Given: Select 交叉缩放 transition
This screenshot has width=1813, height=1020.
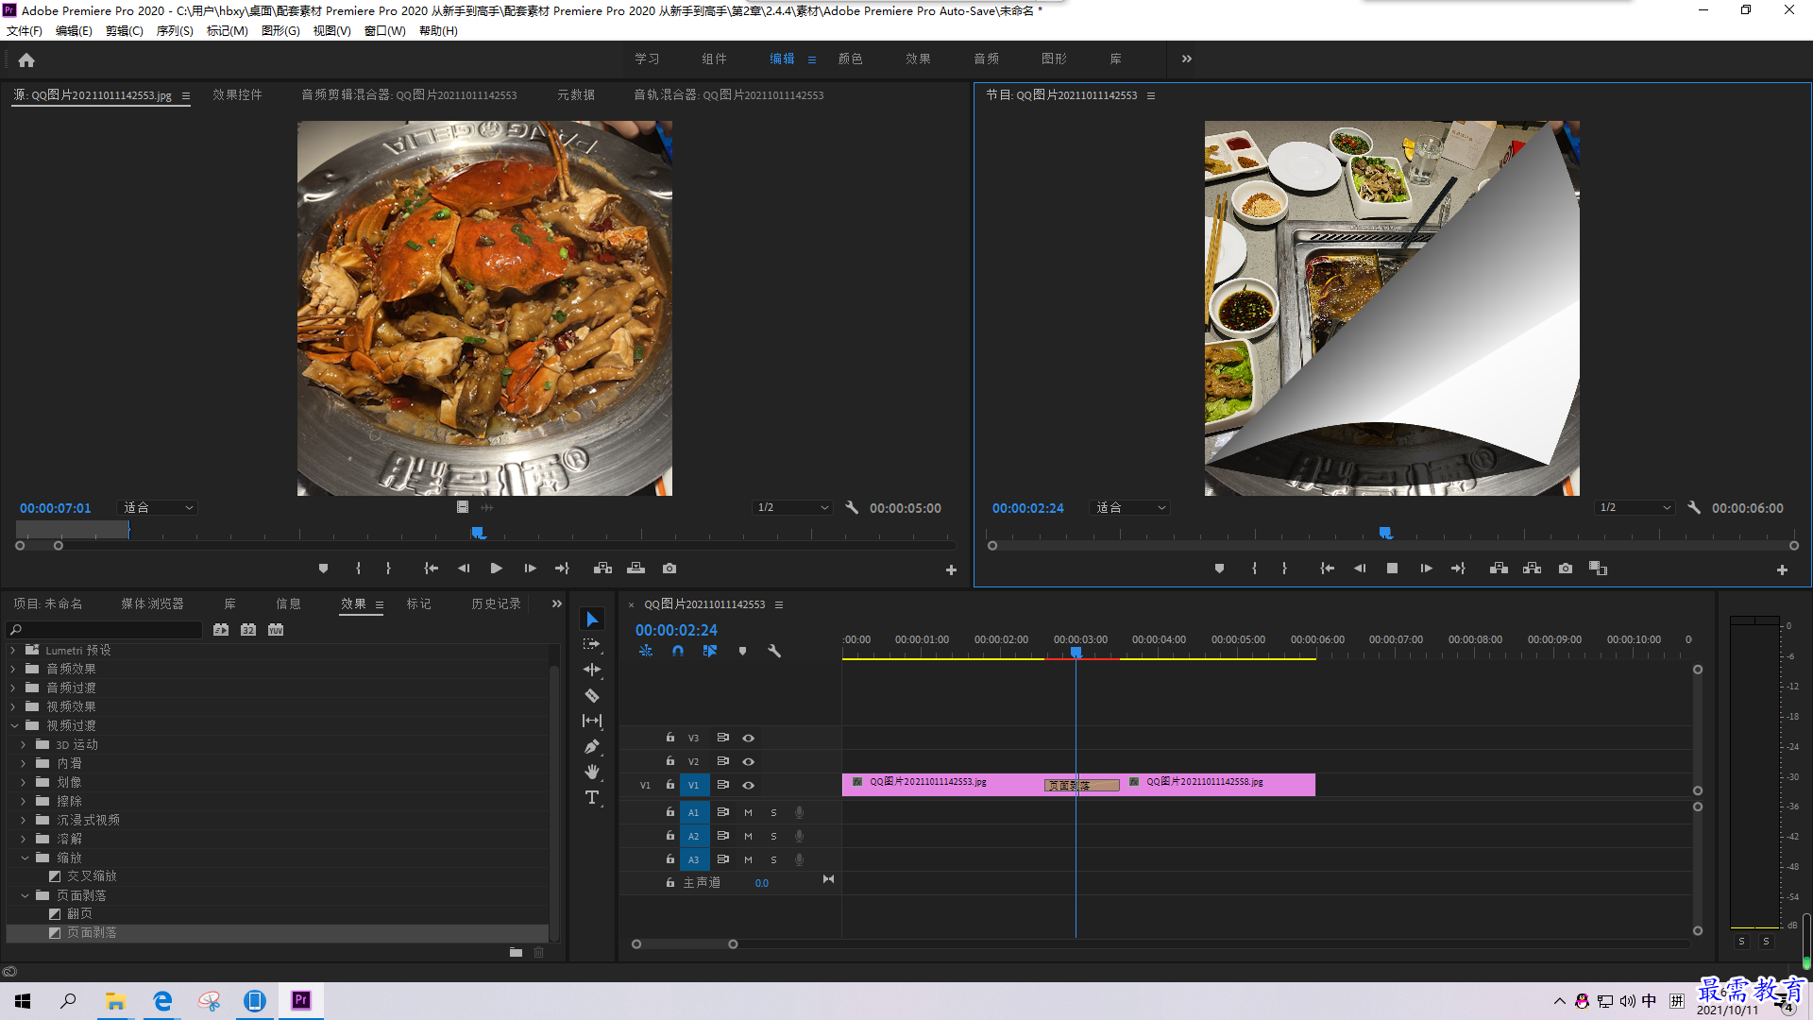Looking at the screenshot, I should click(x=92, y=876).
